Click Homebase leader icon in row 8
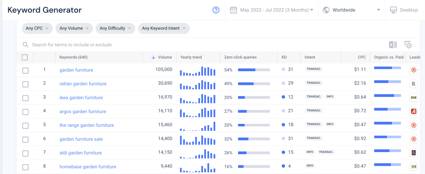Image resolution: width=425 pixels, height=174 pixels. (x=414, y=167)
